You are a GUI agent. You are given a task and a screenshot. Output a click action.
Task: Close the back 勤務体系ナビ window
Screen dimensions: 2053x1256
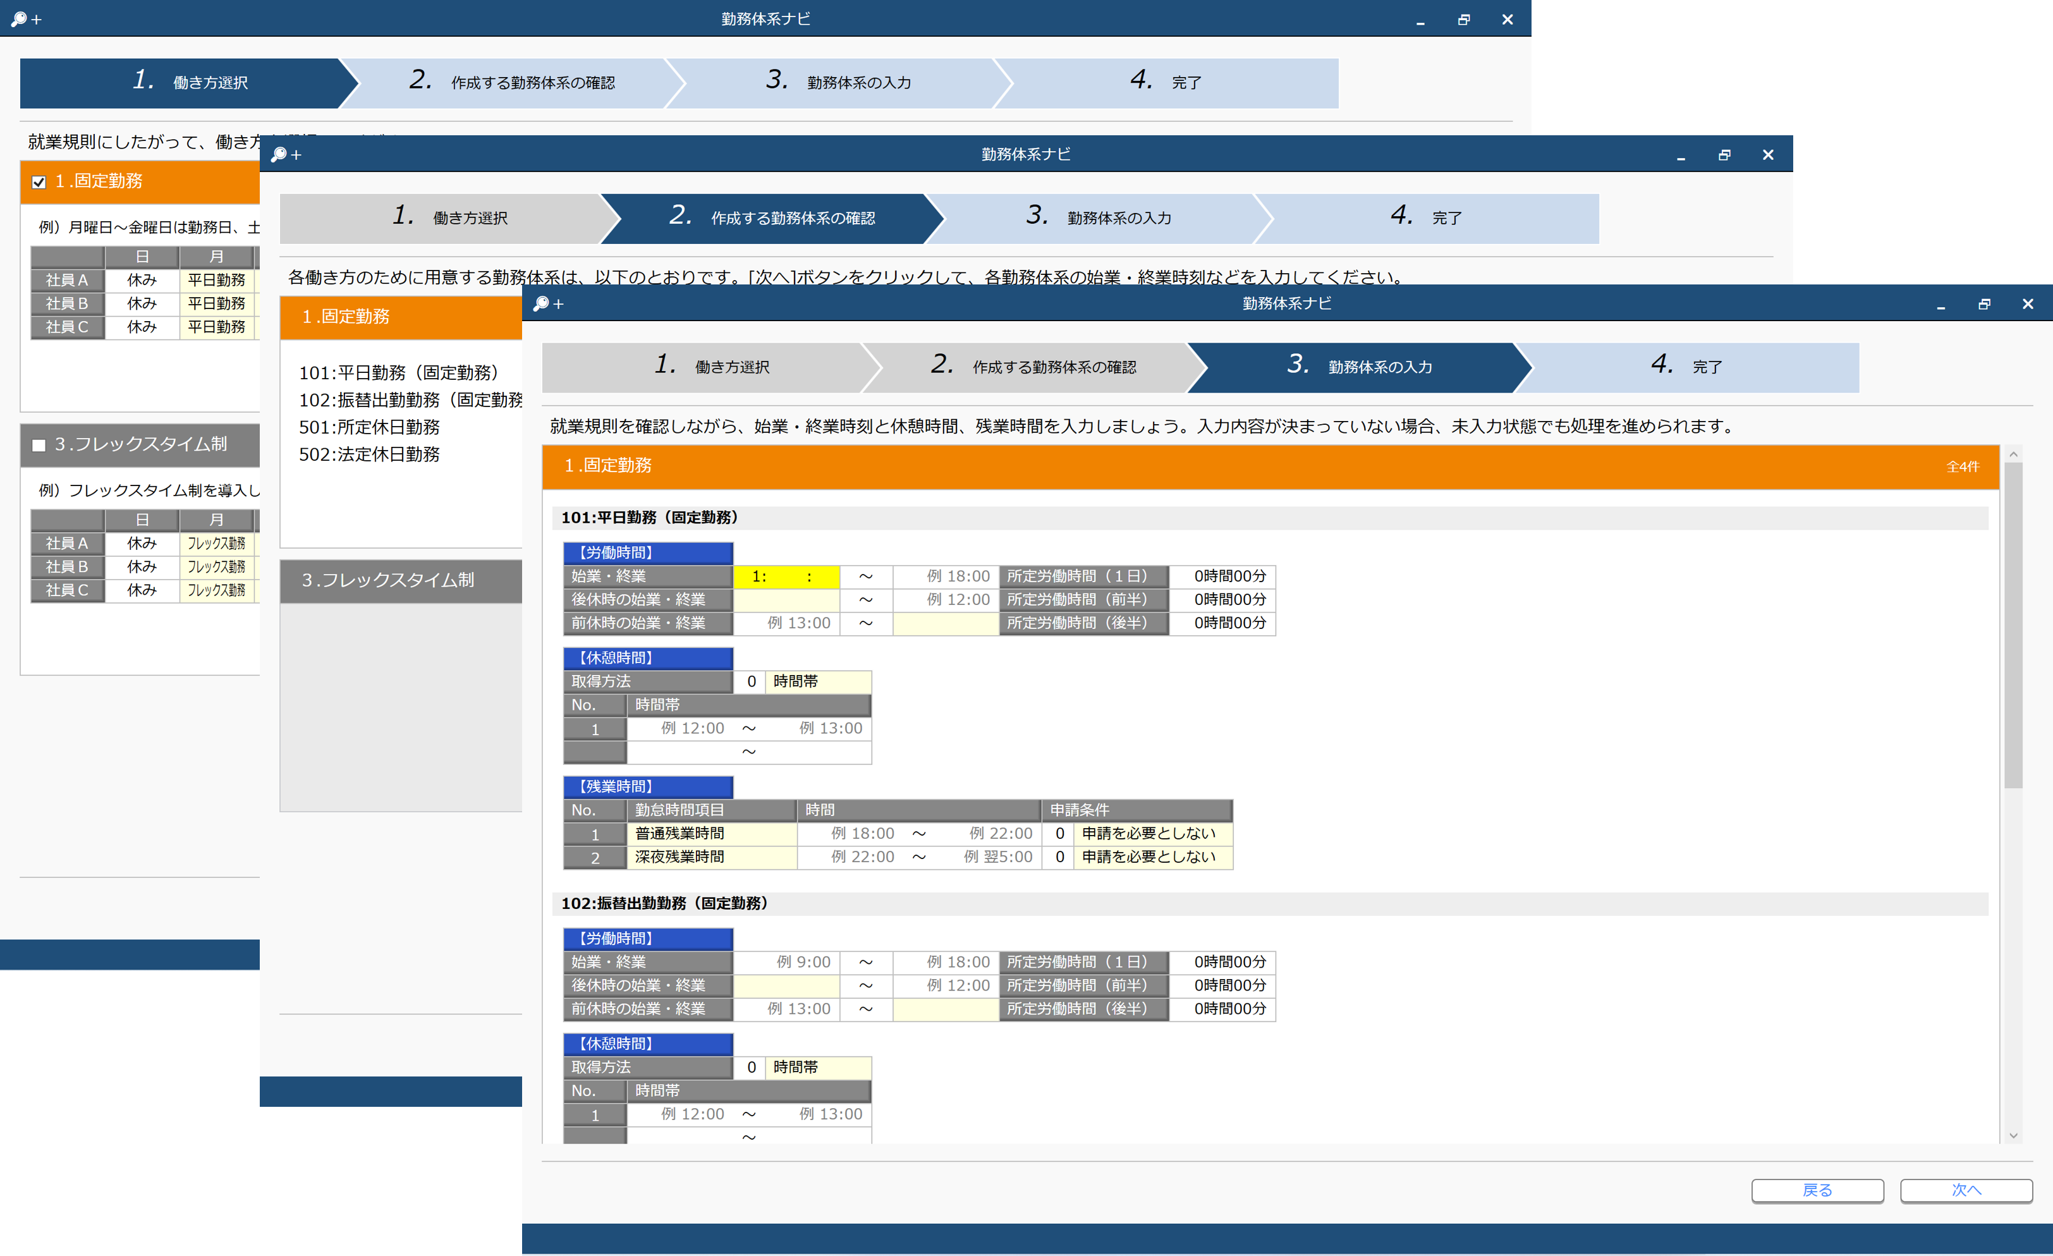(1506, 19)
